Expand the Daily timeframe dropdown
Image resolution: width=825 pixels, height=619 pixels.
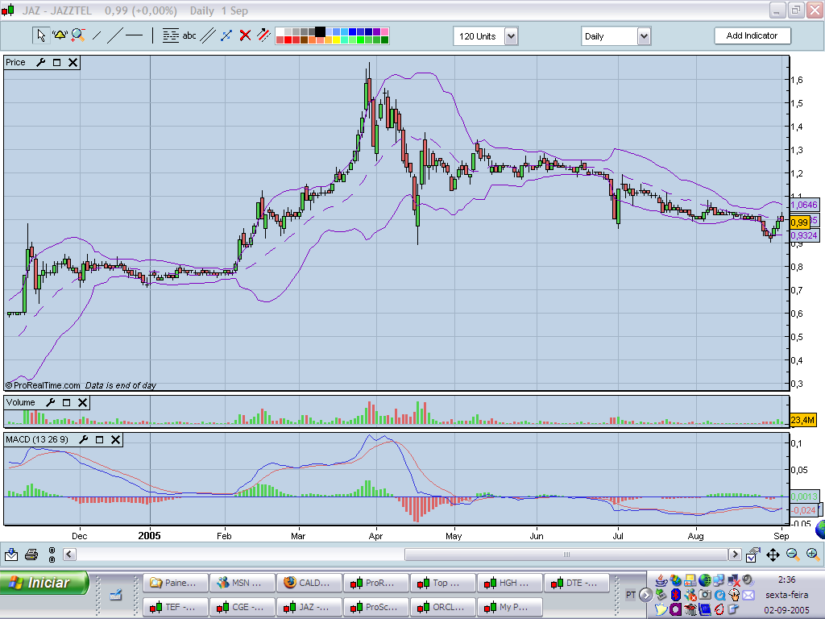[x=644, y=36]
